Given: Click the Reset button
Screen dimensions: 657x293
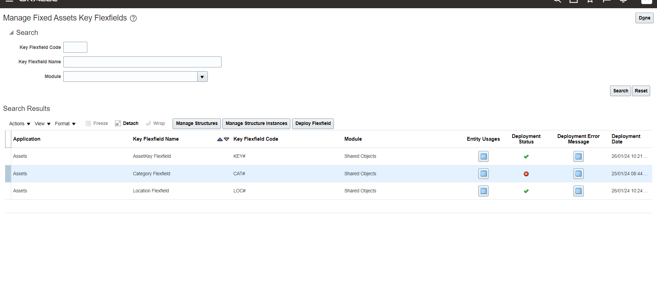Looking at the screenshot, I should click(x=641, y=91).
